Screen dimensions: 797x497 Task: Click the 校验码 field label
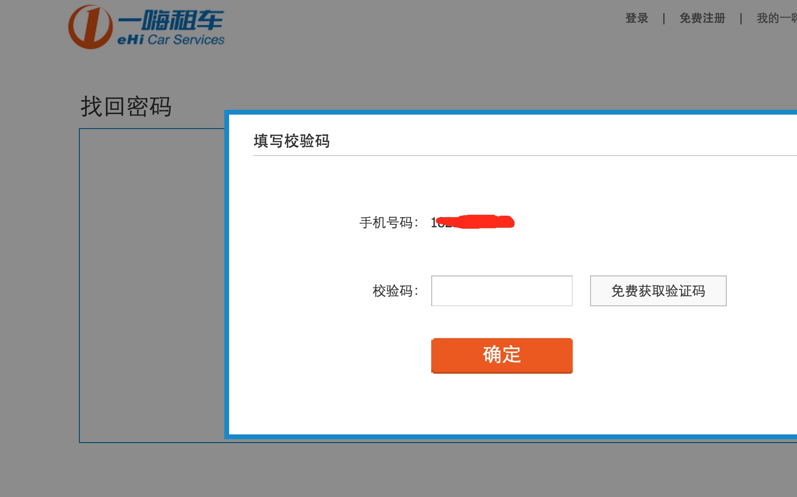(396, 291)
